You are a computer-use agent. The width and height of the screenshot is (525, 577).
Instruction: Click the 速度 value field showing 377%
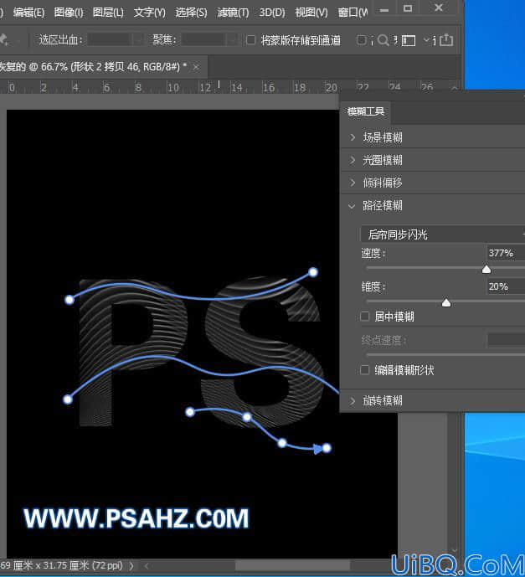click(506, 253)
